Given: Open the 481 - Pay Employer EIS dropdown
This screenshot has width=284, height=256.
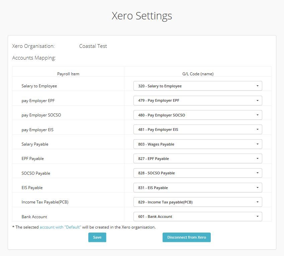Looking at the screenshot, I should [198, 130].
